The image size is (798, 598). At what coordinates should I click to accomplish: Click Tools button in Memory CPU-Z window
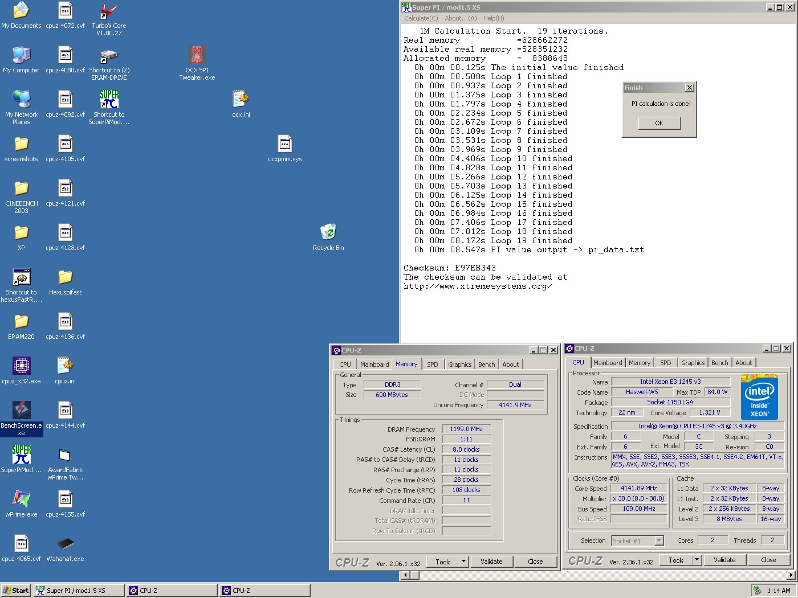(443, 562)
